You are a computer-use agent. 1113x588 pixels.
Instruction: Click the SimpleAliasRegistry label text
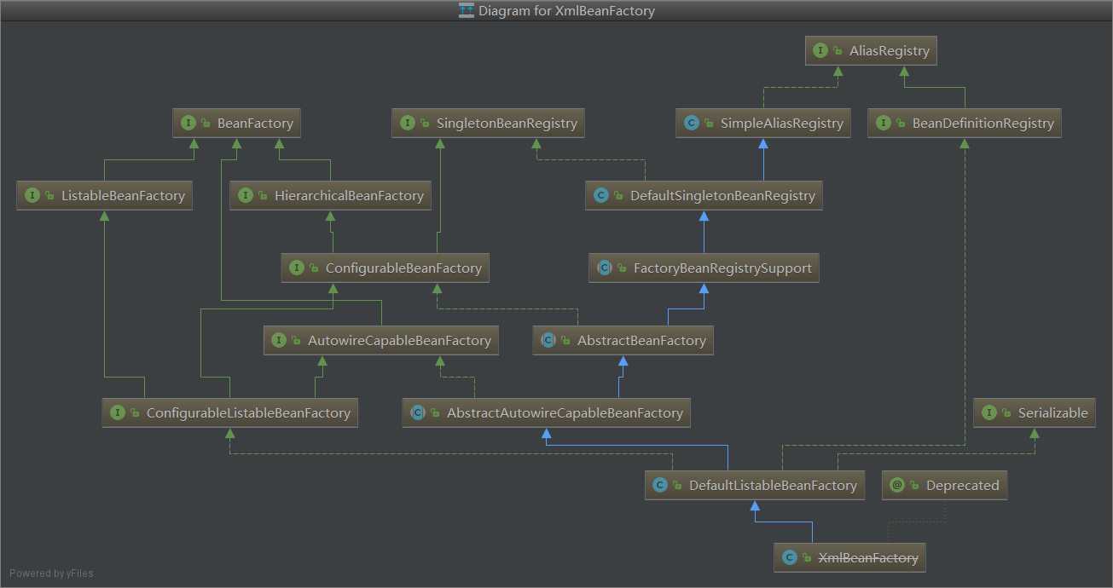pyautogui.click(x=781, y=124)
